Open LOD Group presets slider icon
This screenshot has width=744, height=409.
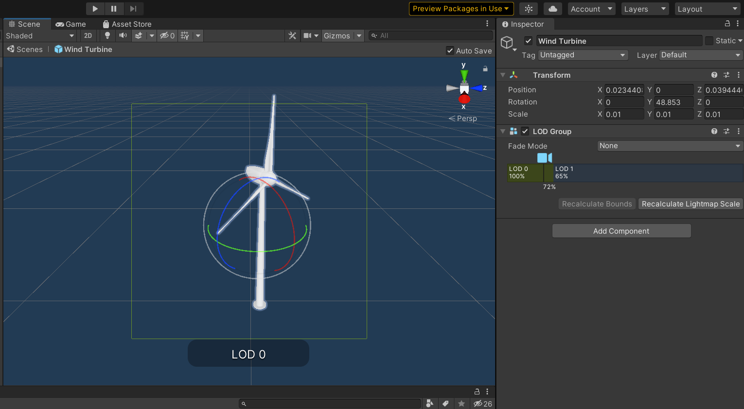726,132
